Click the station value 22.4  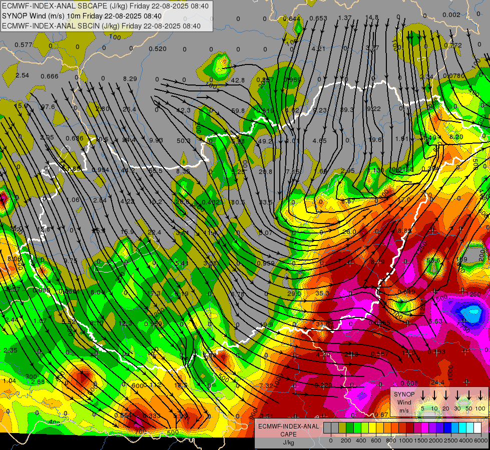point(154,232)
